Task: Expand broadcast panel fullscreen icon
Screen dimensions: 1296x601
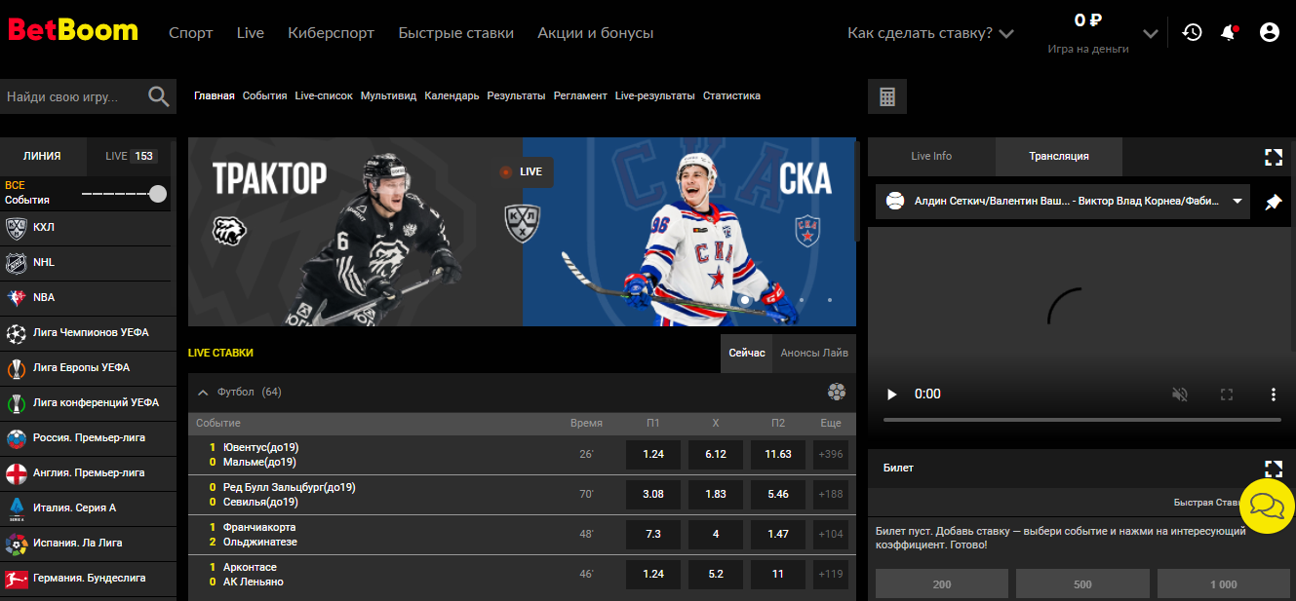Action: [1273, 157]
